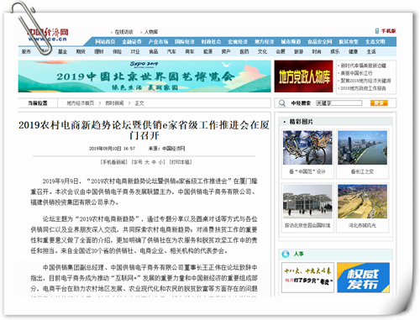Open the 中国经济网 ce.cn logo
Screen dimensions: 420x320
48,35
